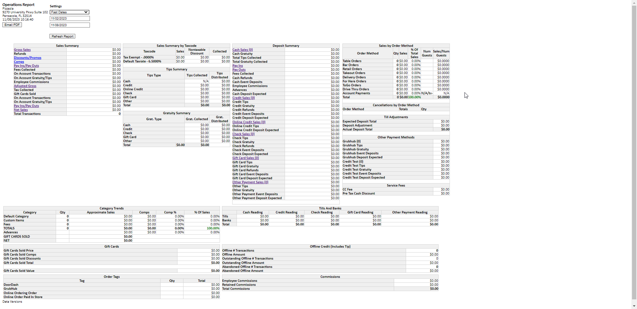Click the Till Adjustments heading
The height and width of the screenshot is (309, 637).
pos(396,117)
